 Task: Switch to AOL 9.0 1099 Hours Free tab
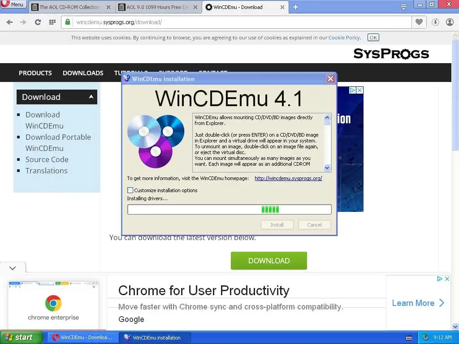[x=158, y=7]
